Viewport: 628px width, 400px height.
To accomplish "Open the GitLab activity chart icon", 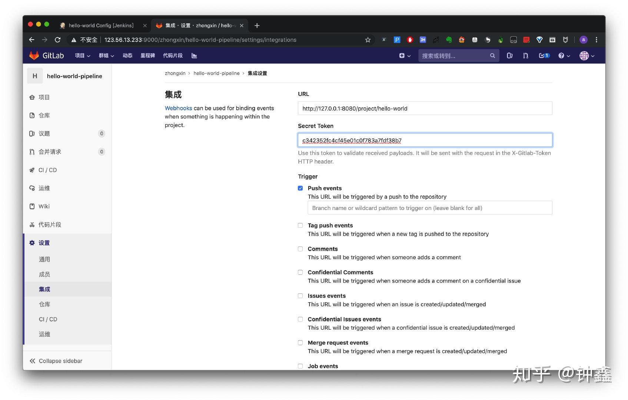I will point(194,56).
